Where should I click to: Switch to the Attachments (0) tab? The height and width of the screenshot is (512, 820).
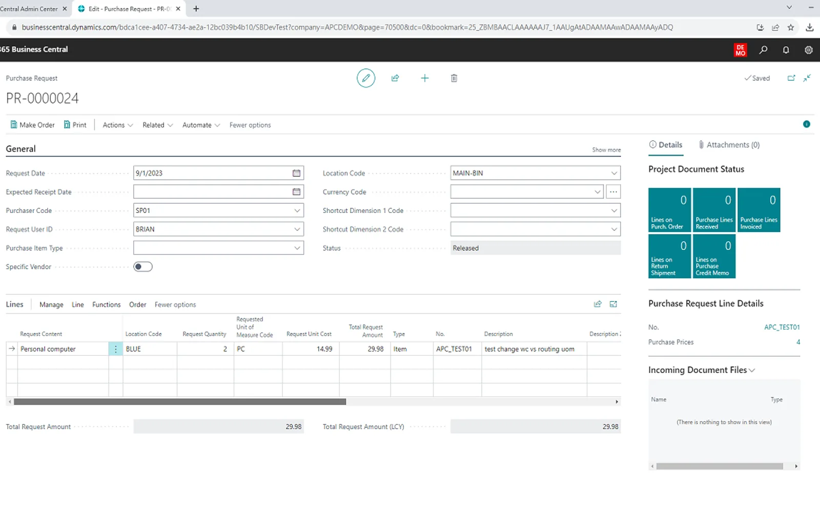point(729,145)
